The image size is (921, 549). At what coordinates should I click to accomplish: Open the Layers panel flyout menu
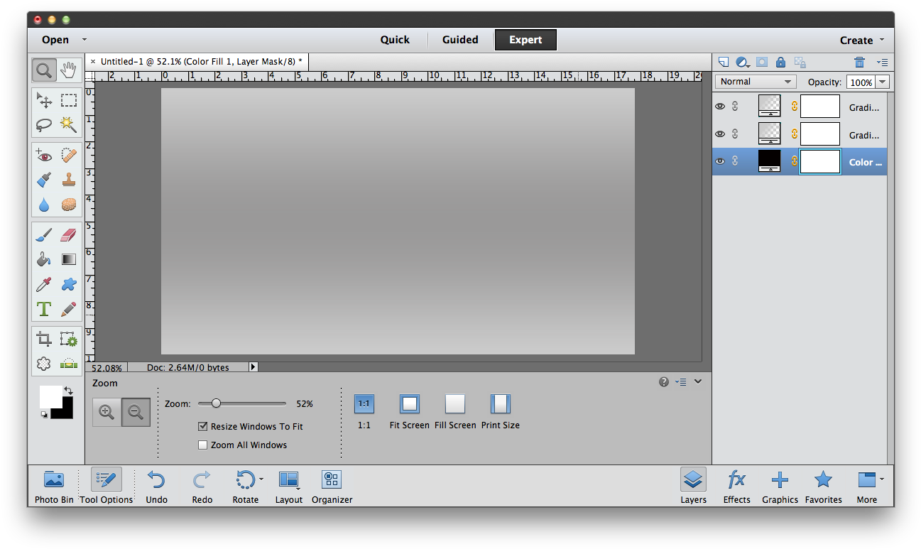coord(882,62)
